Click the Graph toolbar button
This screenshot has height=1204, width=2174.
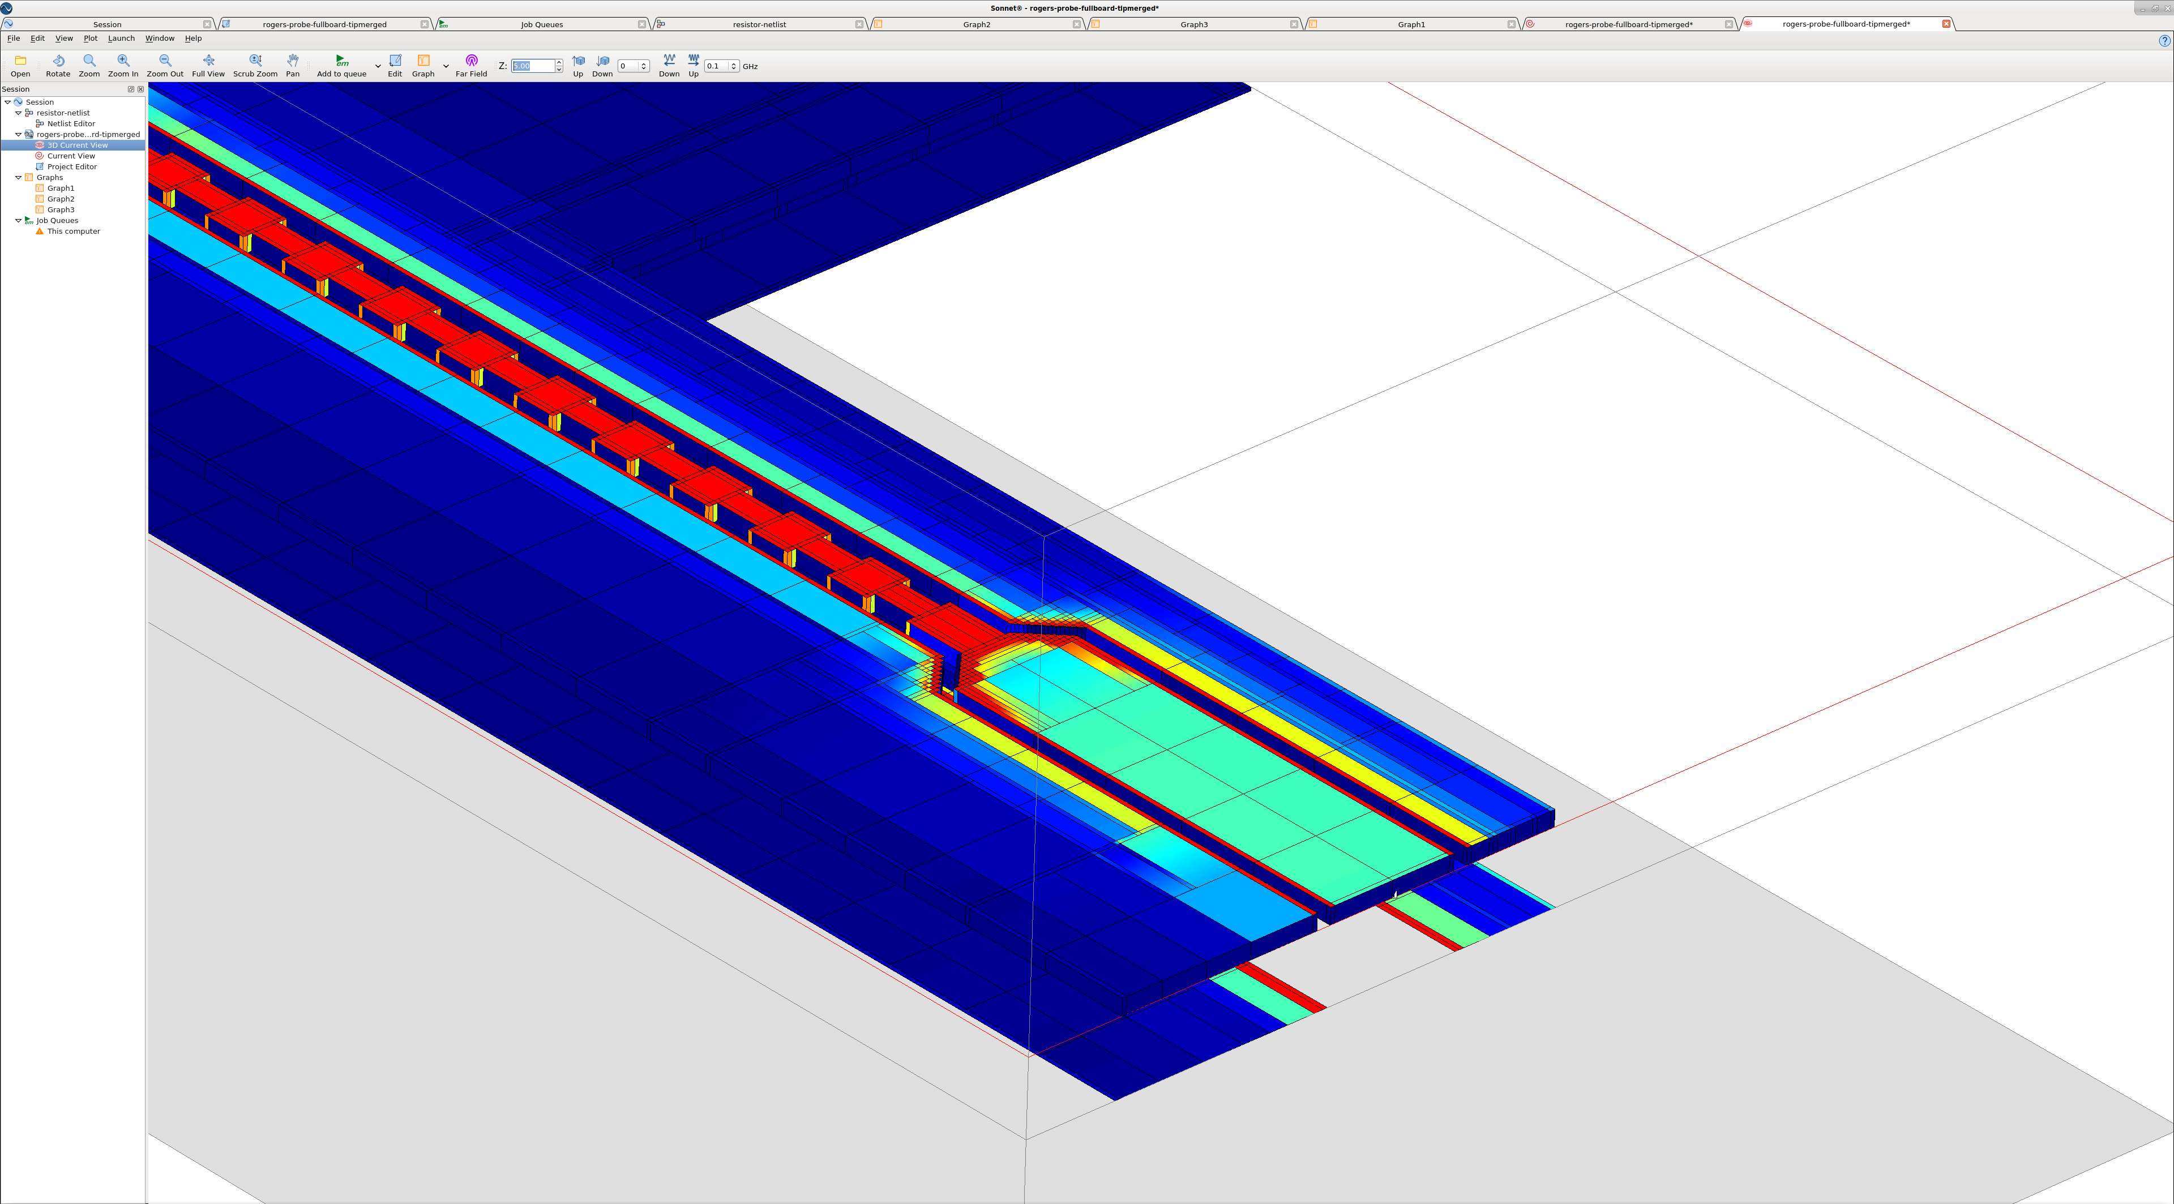(423, 65)
